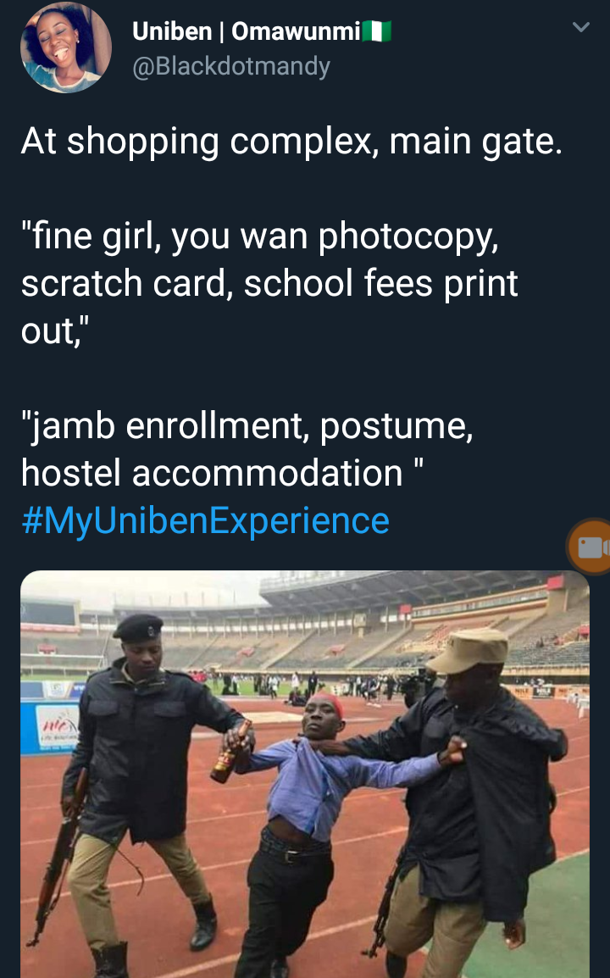This screenshot has height=978, width=610.
Task: Click the "scratch card, school fees print" line
Action: 269,283
